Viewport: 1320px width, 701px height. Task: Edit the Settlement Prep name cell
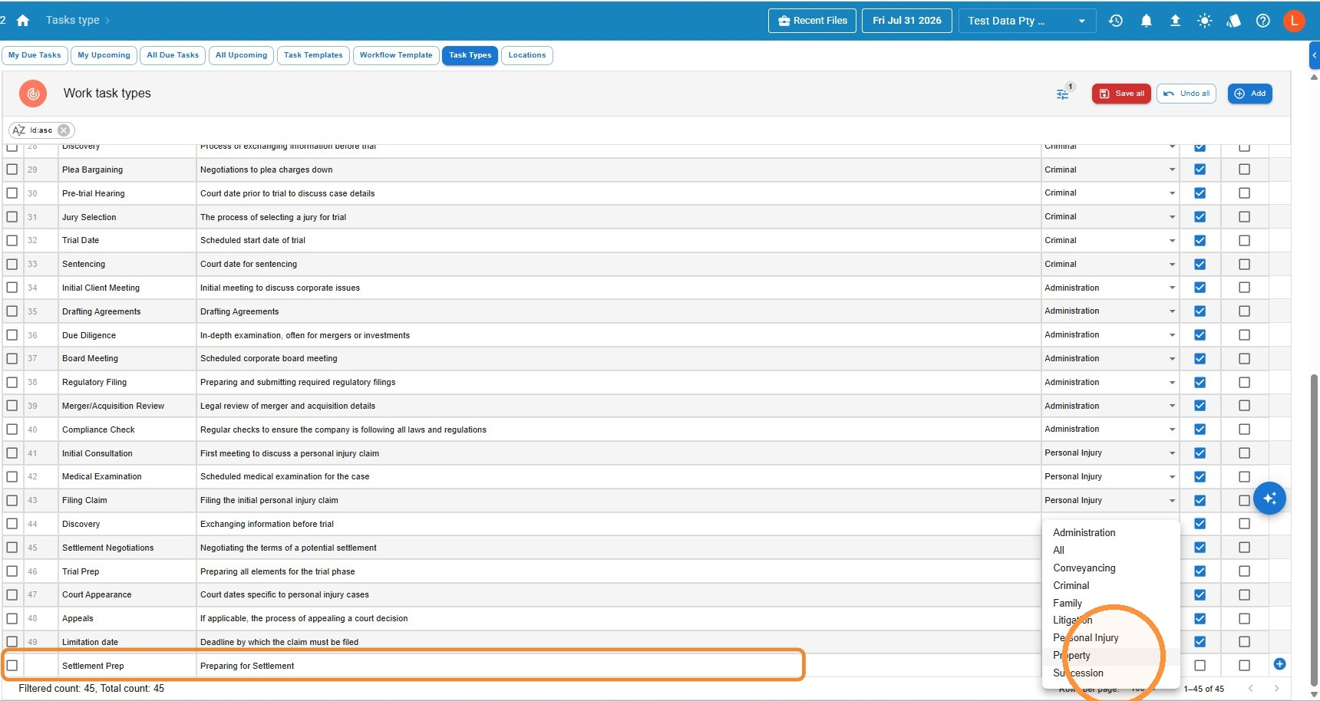[127, 666]
